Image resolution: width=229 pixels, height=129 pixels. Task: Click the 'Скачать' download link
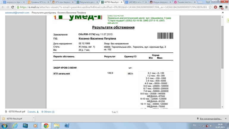click(x=33, y=112)
